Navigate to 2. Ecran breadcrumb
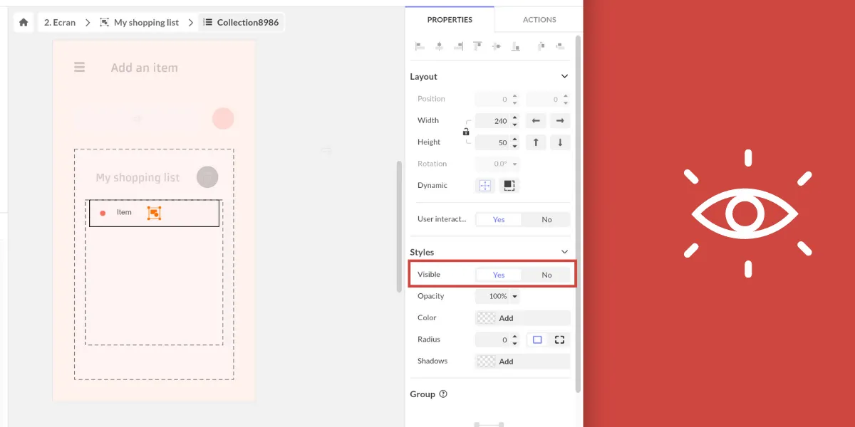The image size is (855, 427). [60, 22]
